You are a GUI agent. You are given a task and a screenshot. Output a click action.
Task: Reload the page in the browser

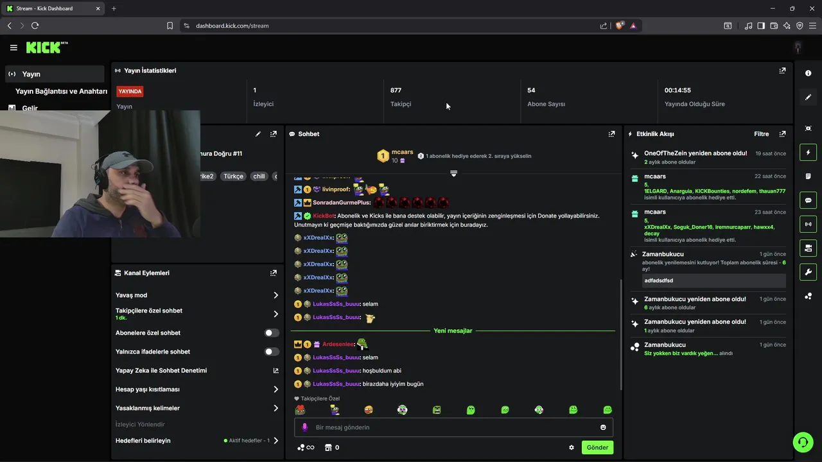pyautogui.click(x=35, y=26)
